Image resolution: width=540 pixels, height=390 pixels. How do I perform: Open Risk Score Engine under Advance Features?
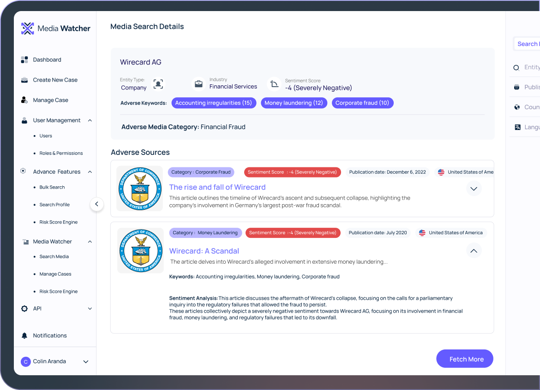(59, 222)
